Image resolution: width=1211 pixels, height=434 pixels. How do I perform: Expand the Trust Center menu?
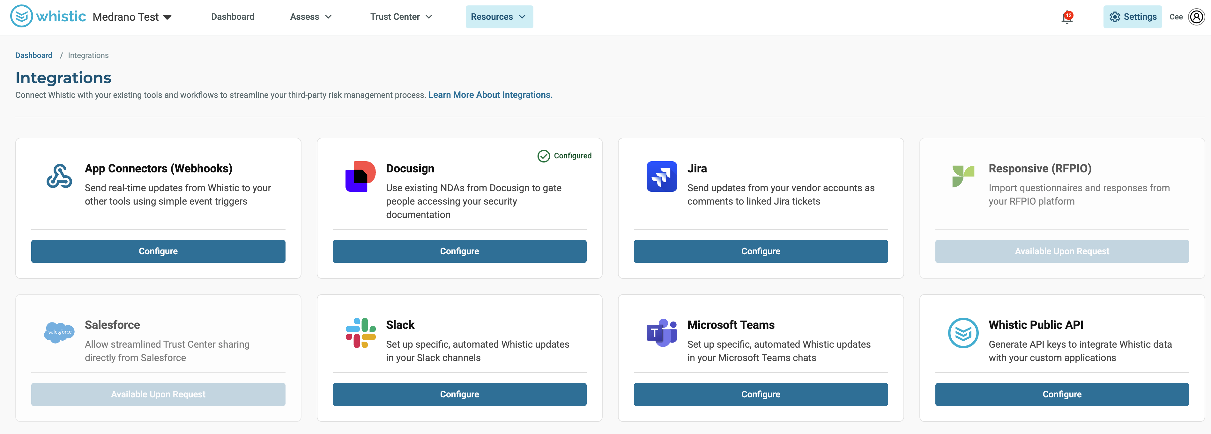(x=401, y=17)
